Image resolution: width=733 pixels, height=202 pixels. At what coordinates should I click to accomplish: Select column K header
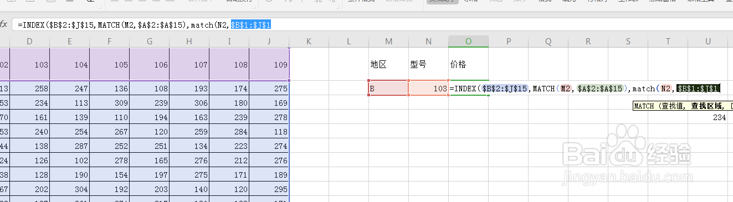pyautogui.click(x=309, y=42)
